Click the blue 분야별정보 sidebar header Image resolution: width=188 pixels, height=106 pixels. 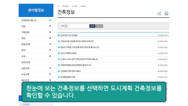point(36,10)
